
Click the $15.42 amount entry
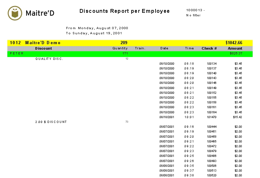click(238, 117)
